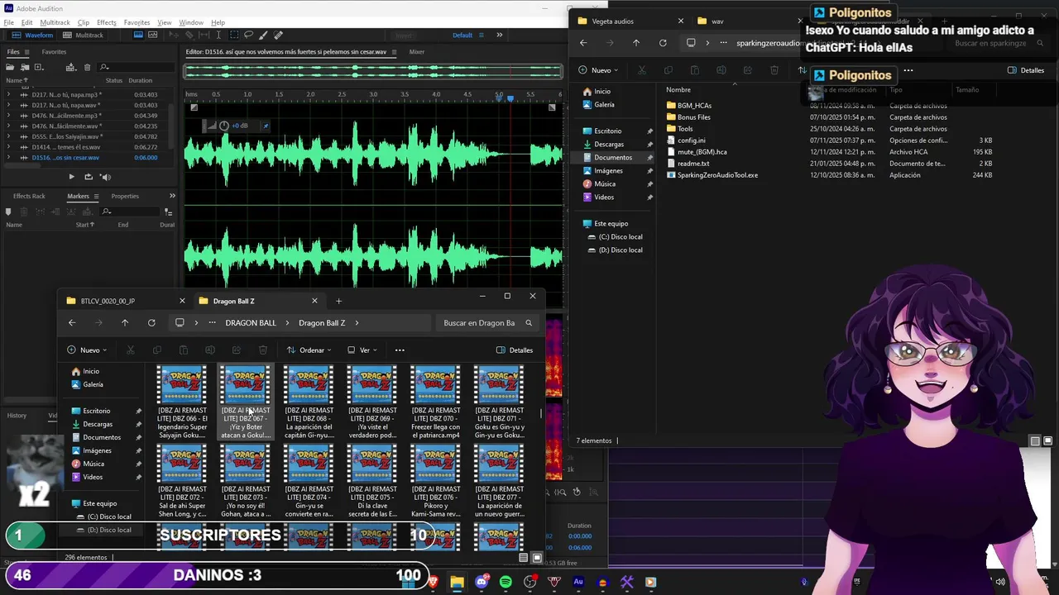Select the Paintbrush Selection tool
Viewport: 1059px width, 595px height.
pos(263,35)
